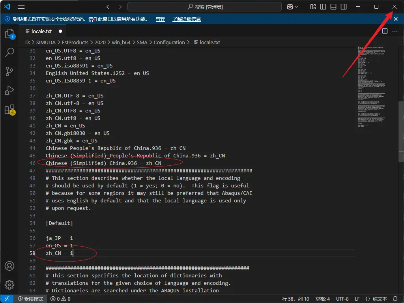This screenshot has height=303, width=404.
Task: Click the unsaved dot on locale.txt tab
Action: (x=60, y=31)
